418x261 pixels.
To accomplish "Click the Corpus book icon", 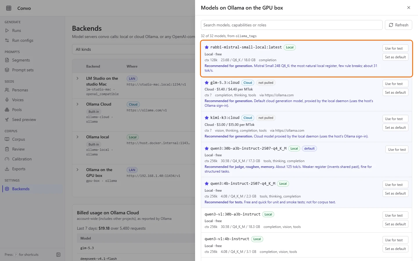I will pos(7,139).
